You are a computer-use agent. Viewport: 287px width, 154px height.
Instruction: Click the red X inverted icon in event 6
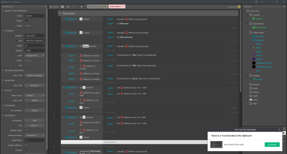(x=81, y=66)
